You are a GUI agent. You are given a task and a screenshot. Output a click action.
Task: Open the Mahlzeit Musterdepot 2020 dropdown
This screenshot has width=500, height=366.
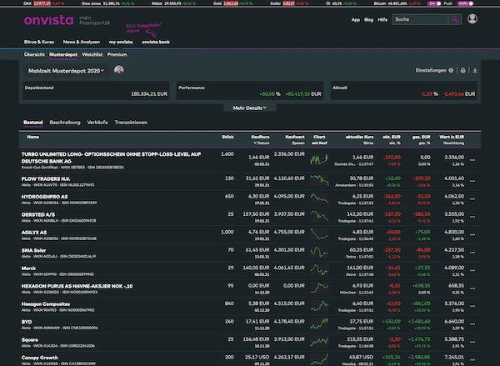coord(66,71)
